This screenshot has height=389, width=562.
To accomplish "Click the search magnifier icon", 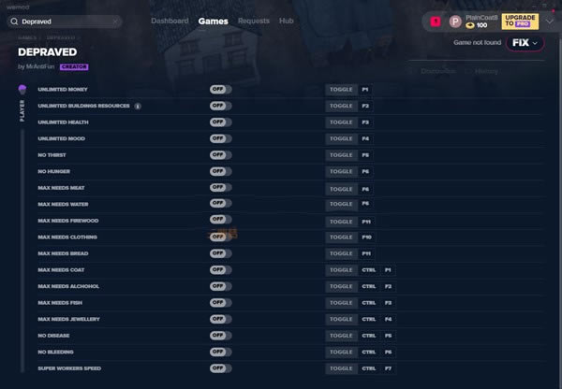I will tap(14, 21).
